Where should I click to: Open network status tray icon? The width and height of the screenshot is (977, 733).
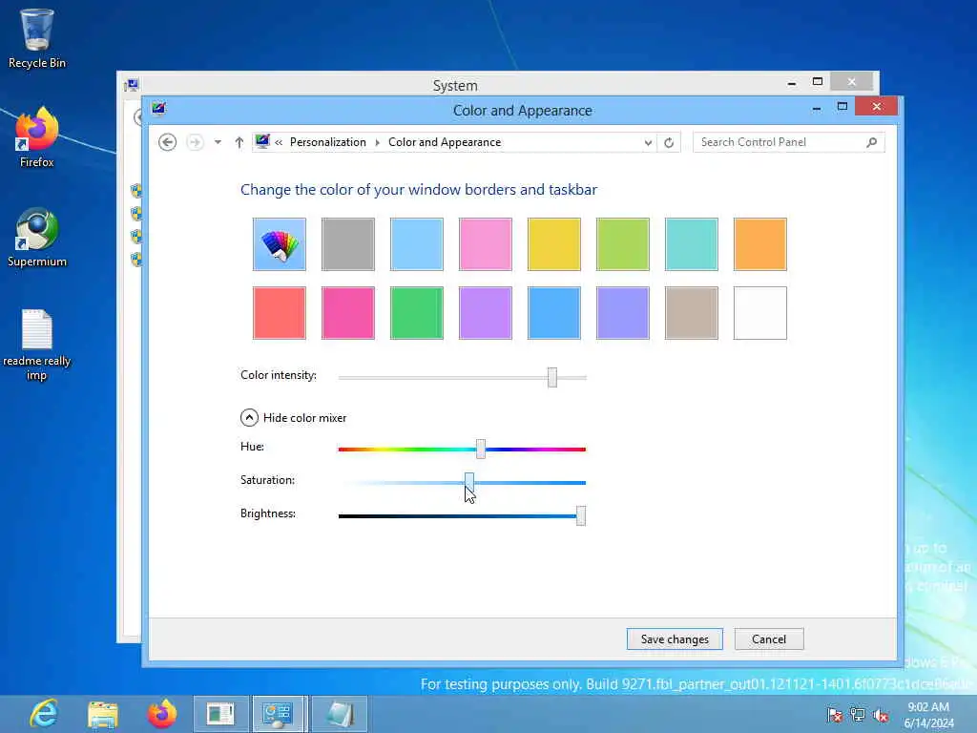click(858, 715)
